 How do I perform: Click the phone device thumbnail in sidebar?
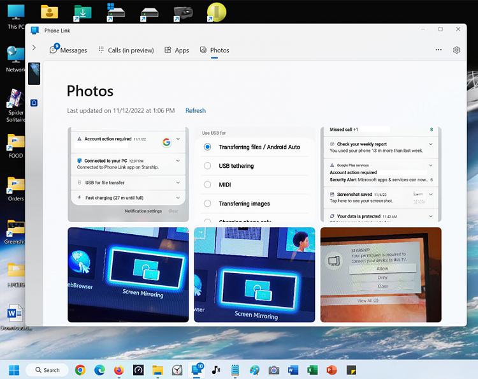pyautogui.click(x=34, y=73)
